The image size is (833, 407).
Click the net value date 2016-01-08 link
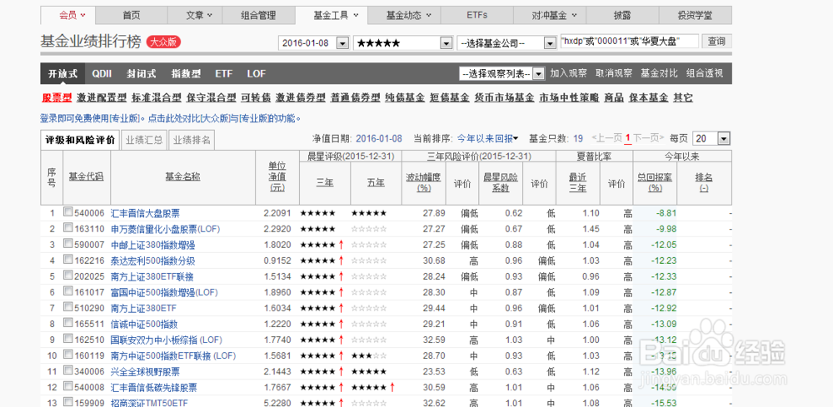379,138
